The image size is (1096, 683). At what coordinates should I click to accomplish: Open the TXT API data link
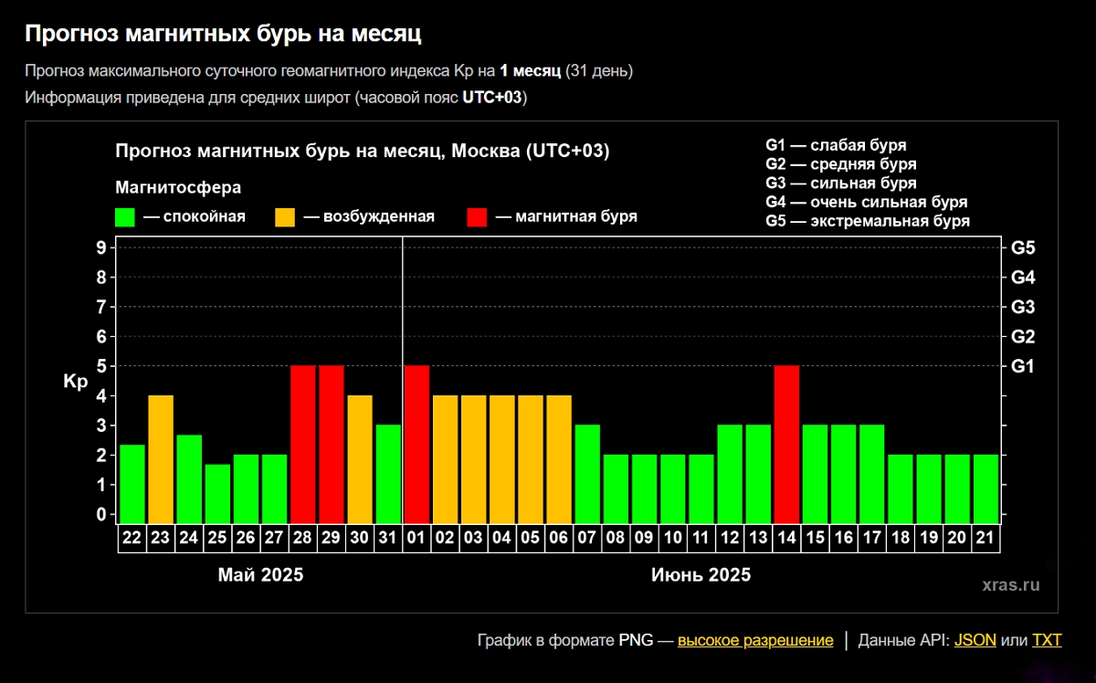[1047, 640]
